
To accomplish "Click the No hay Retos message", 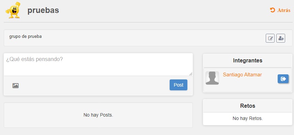I will 248,119.
